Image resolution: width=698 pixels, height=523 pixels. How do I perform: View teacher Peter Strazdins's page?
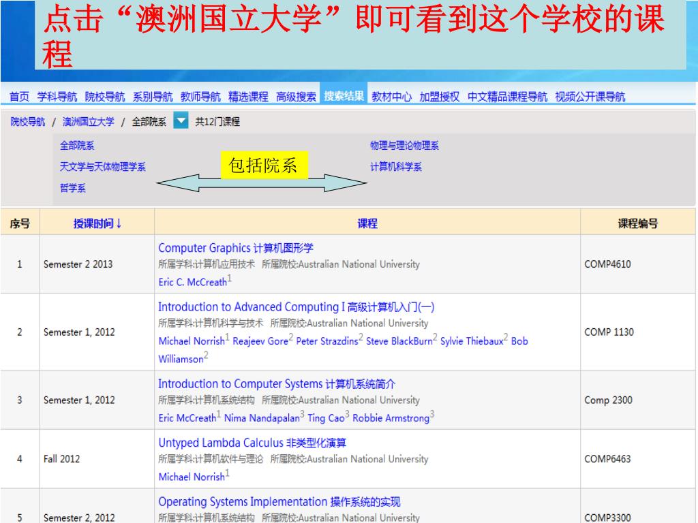[327, 341]
